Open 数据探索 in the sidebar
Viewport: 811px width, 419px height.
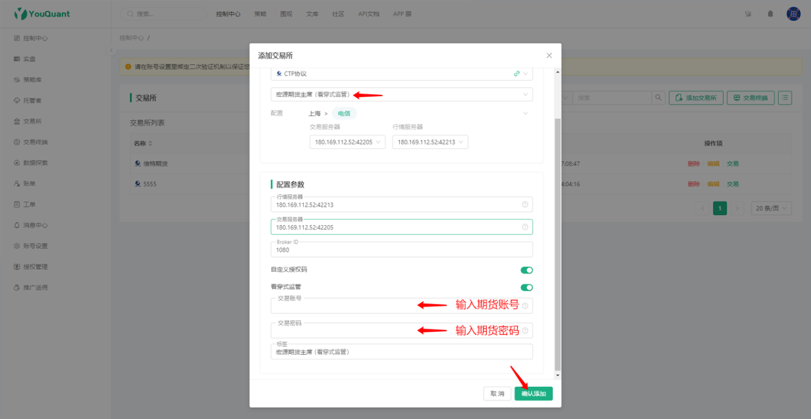tap(31, 163)
